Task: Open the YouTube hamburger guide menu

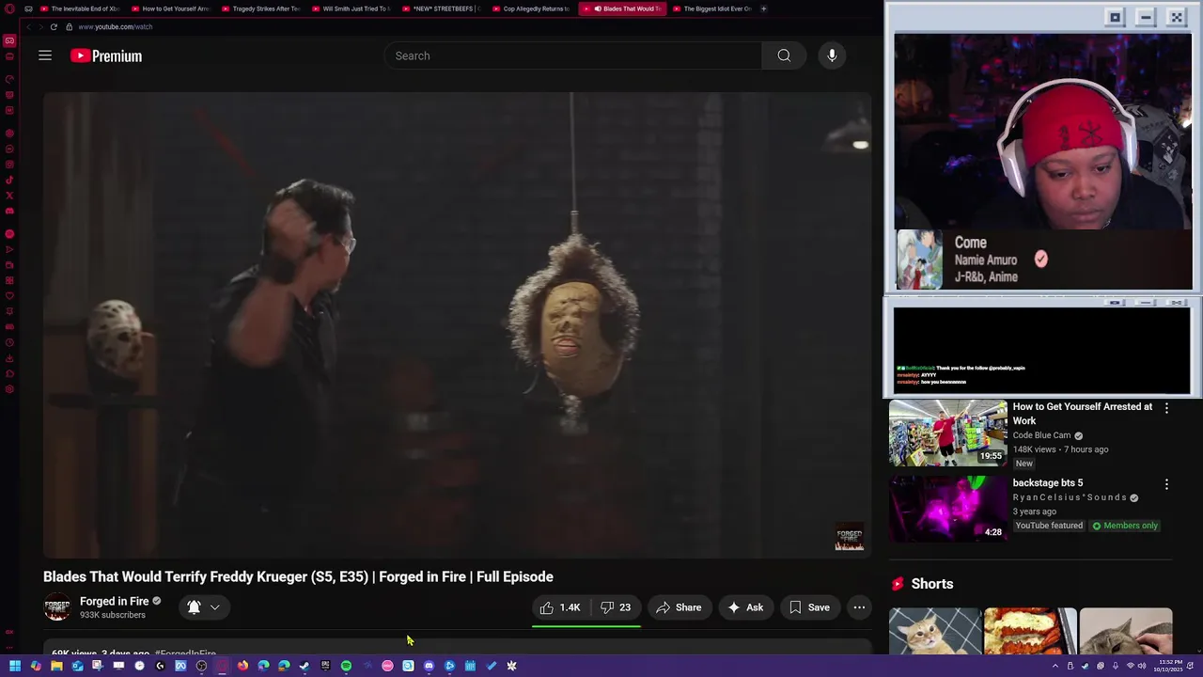Action: [x=44, y=55]
